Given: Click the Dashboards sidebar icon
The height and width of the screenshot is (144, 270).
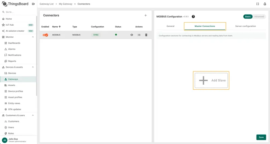Looking at the screenshot, I should tap(6, 43).
